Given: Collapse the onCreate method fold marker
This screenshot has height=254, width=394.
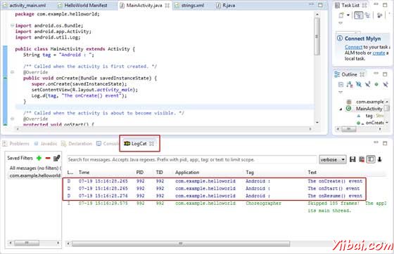Looking at the screenshot, I should 12,72.
